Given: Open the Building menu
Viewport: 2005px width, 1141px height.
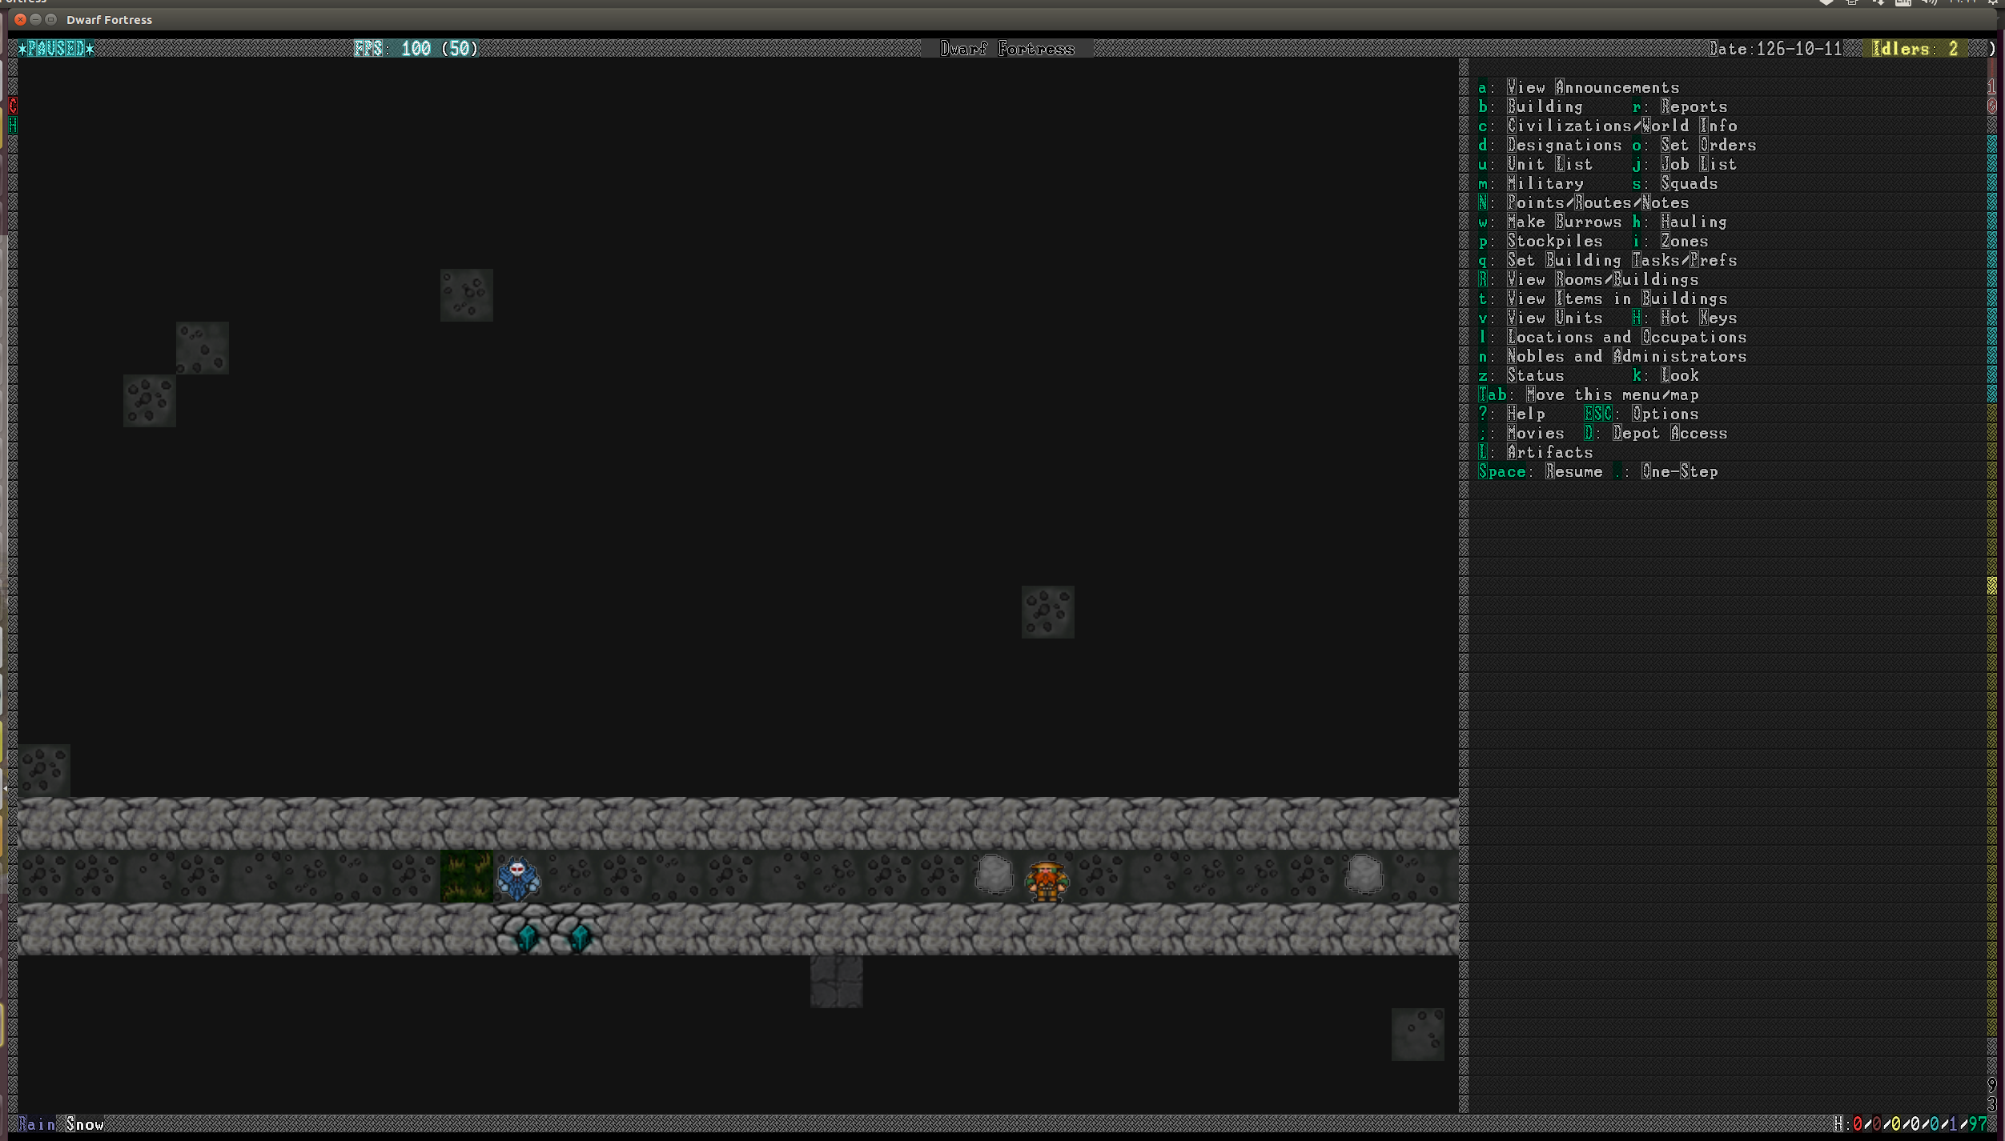Looking at the screenshot, I should click(x=1530, y=106).
